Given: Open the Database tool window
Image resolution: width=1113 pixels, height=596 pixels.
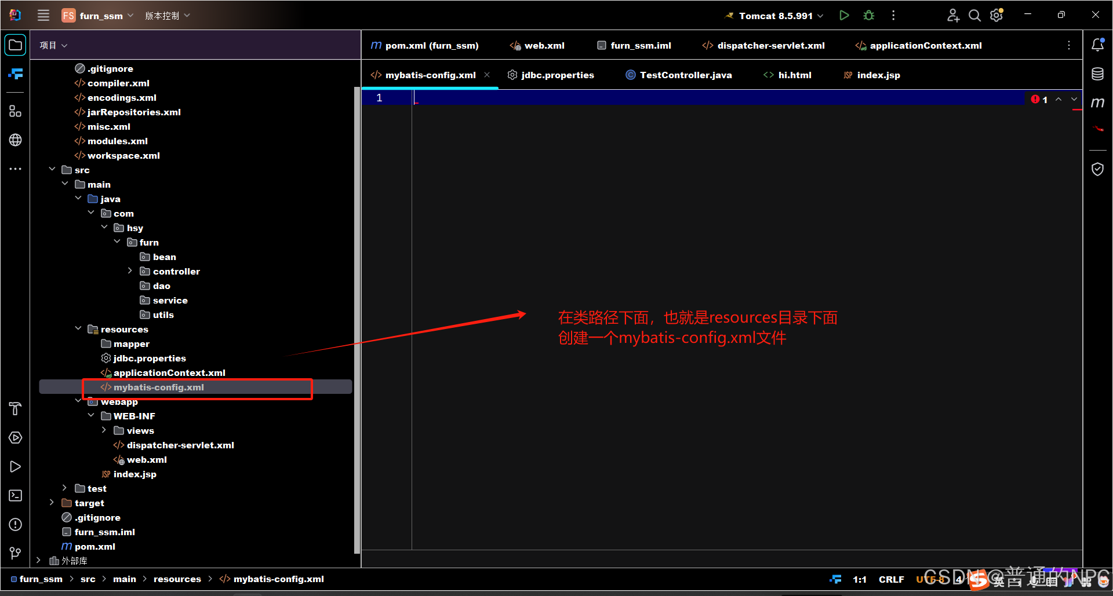Looking at the screenshot, I should [1098, 74].
